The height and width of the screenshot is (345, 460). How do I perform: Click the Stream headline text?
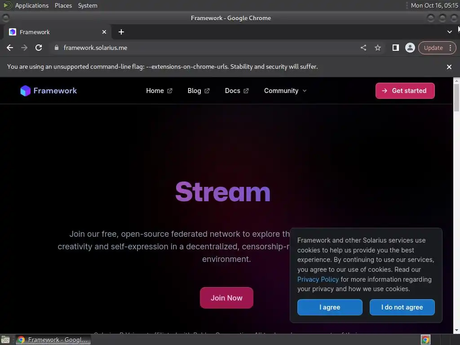pos(223,192)
